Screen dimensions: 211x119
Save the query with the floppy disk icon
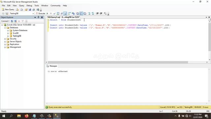point(30,10)
